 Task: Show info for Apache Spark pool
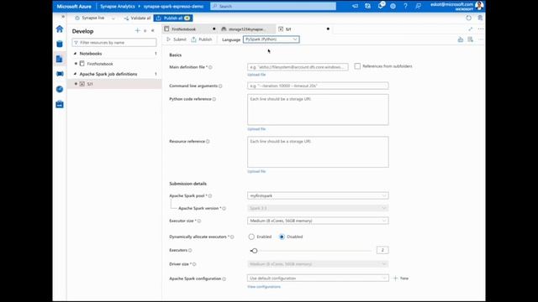(210, 195)
